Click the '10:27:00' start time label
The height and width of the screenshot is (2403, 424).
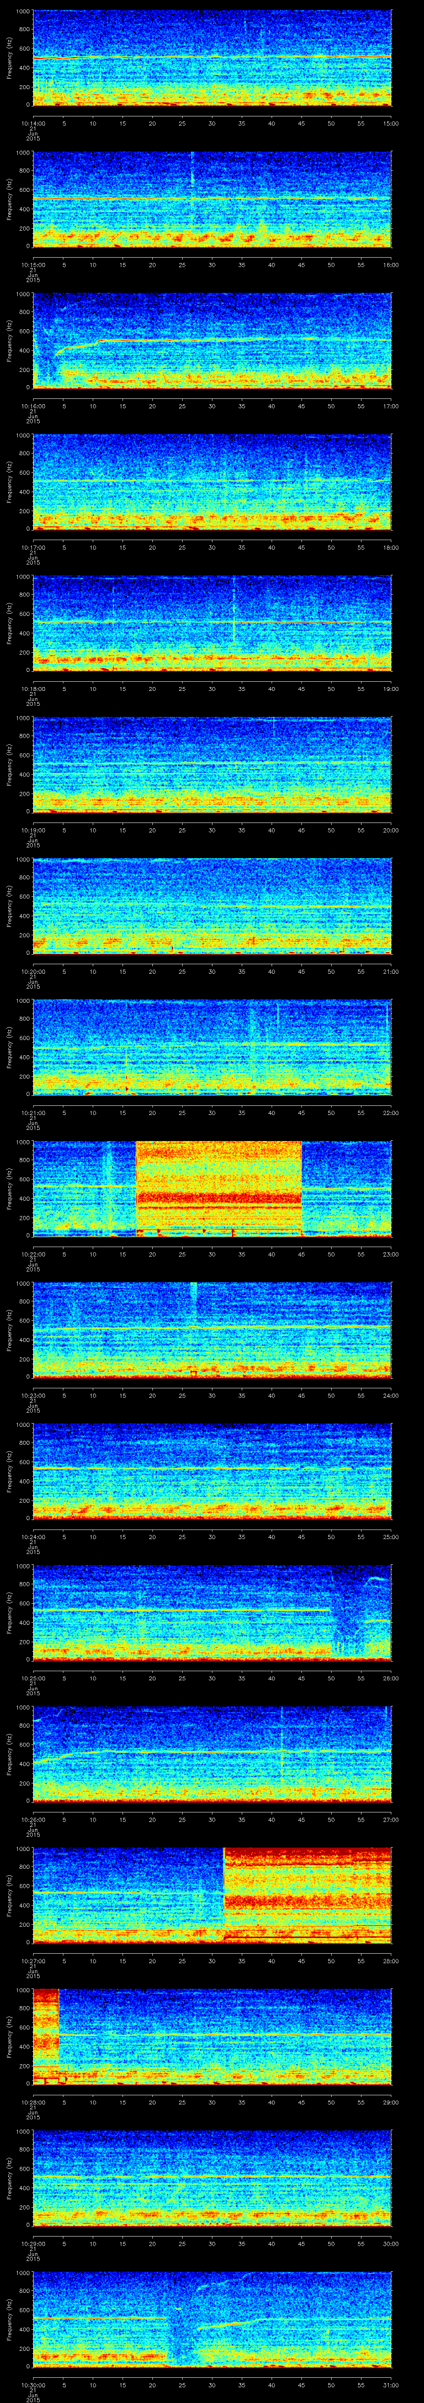click(33, 1960)
